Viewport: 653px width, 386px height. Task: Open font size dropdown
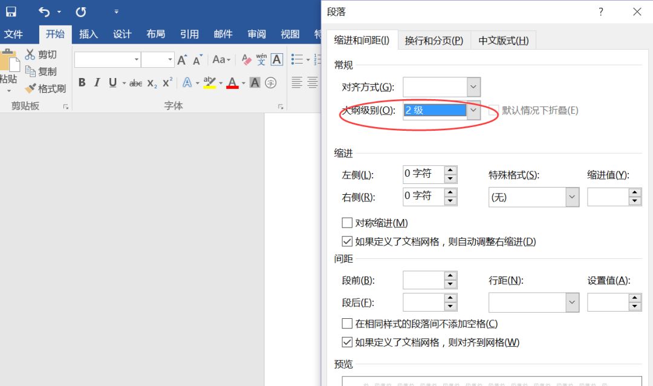[170, 60]
